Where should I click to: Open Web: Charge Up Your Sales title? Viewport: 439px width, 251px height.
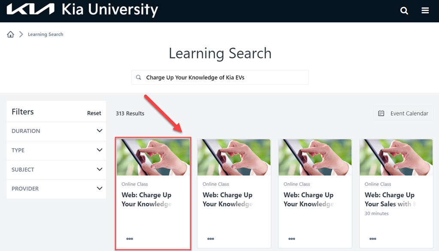tap(390, 199)
